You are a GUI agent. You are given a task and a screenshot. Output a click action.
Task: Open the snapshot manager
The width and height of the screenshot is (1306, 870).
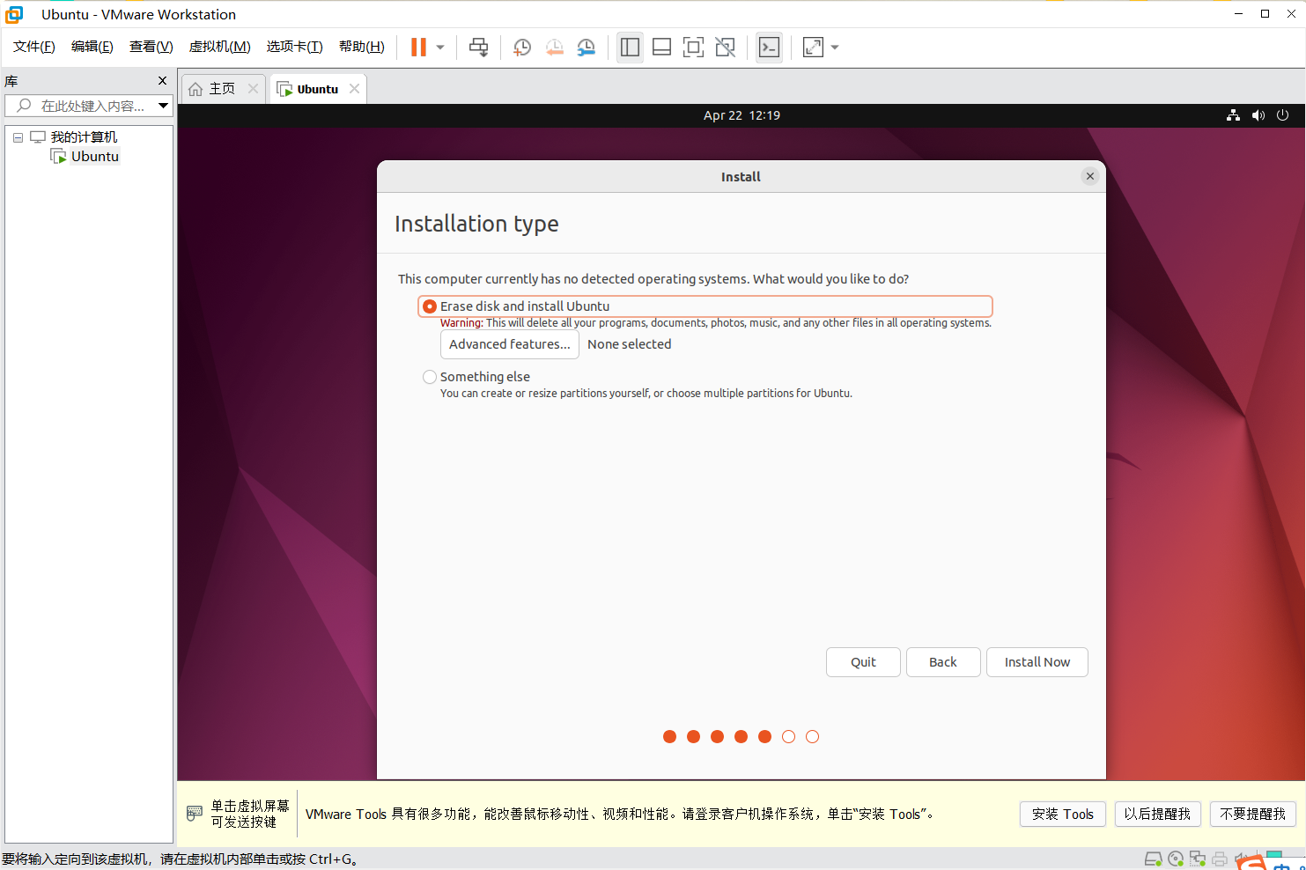[587, 48]
